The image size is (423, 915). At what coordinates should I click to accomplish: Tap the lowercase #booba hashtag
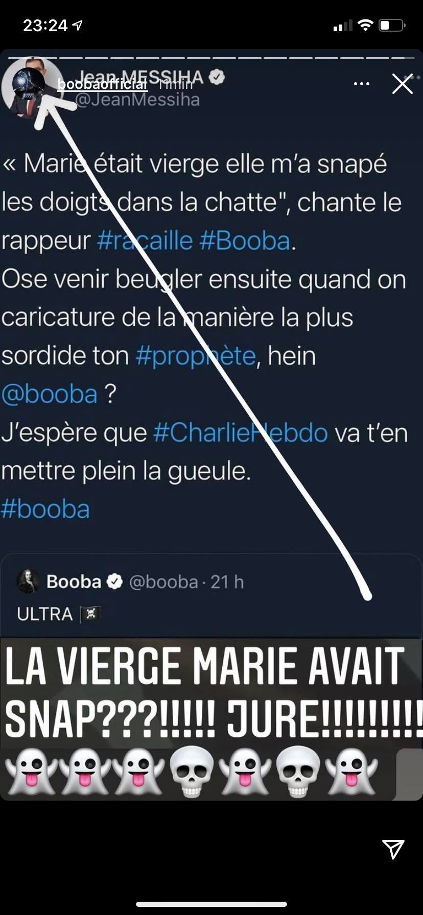coord(45,509)
